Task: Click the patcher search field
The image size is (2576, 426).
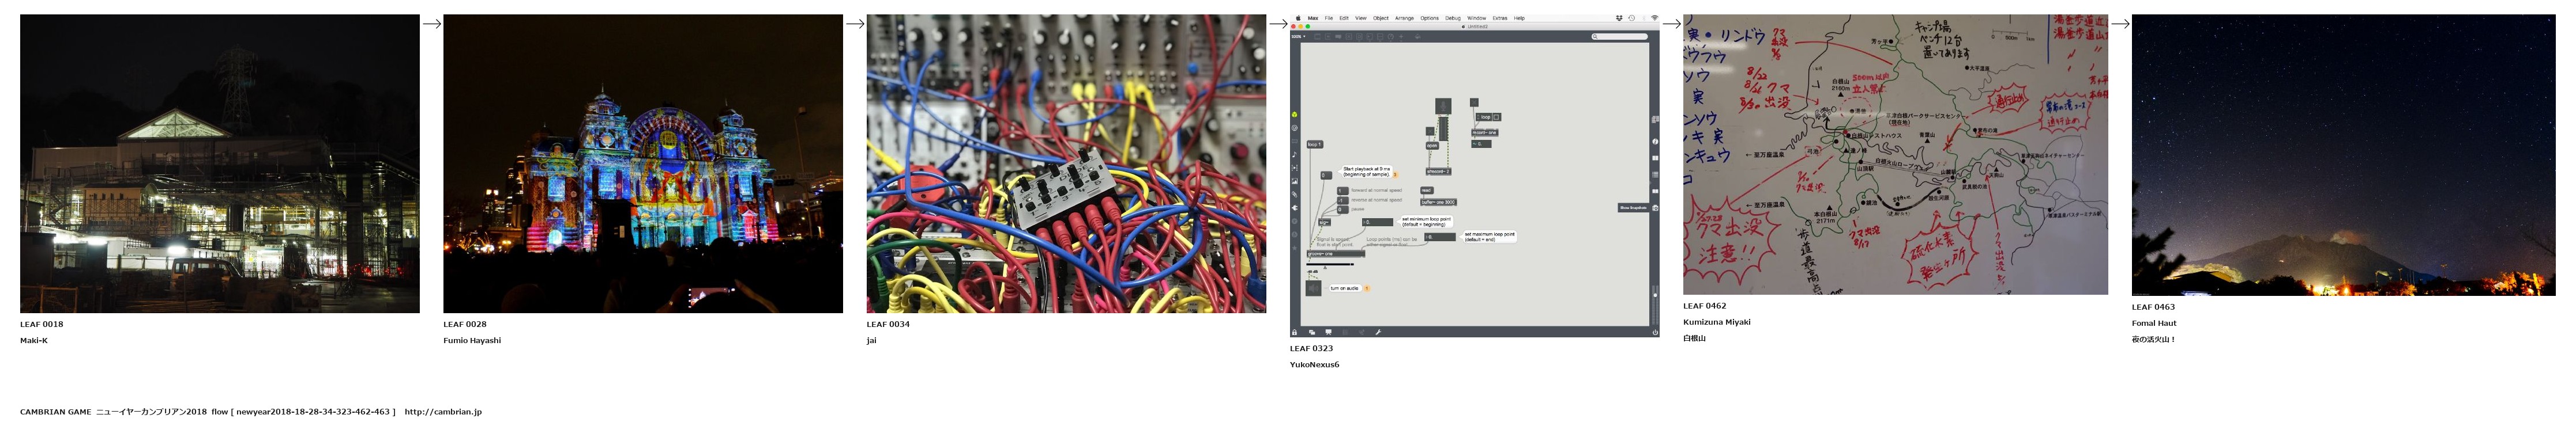Action: coord(1620,37)
